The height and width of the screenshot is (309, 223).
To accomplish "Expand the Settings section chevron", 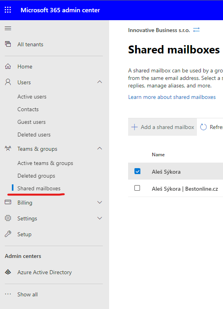I will tap(100, 218).
